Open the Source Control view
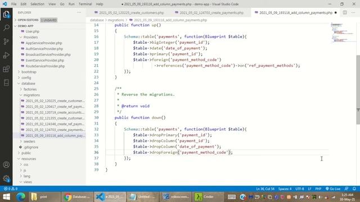The height and width of the screenshot is (202, 360). coord(6,42)
